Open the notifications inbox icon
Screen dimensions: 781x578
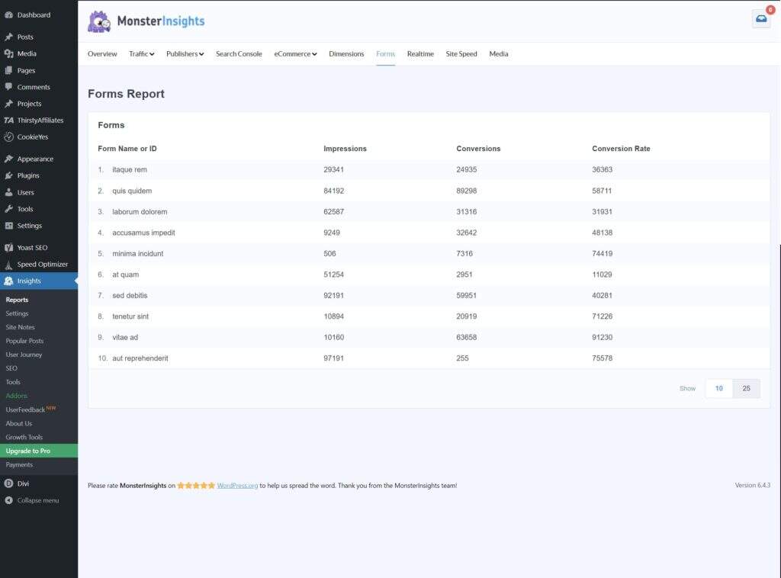(x=760, y=19)
